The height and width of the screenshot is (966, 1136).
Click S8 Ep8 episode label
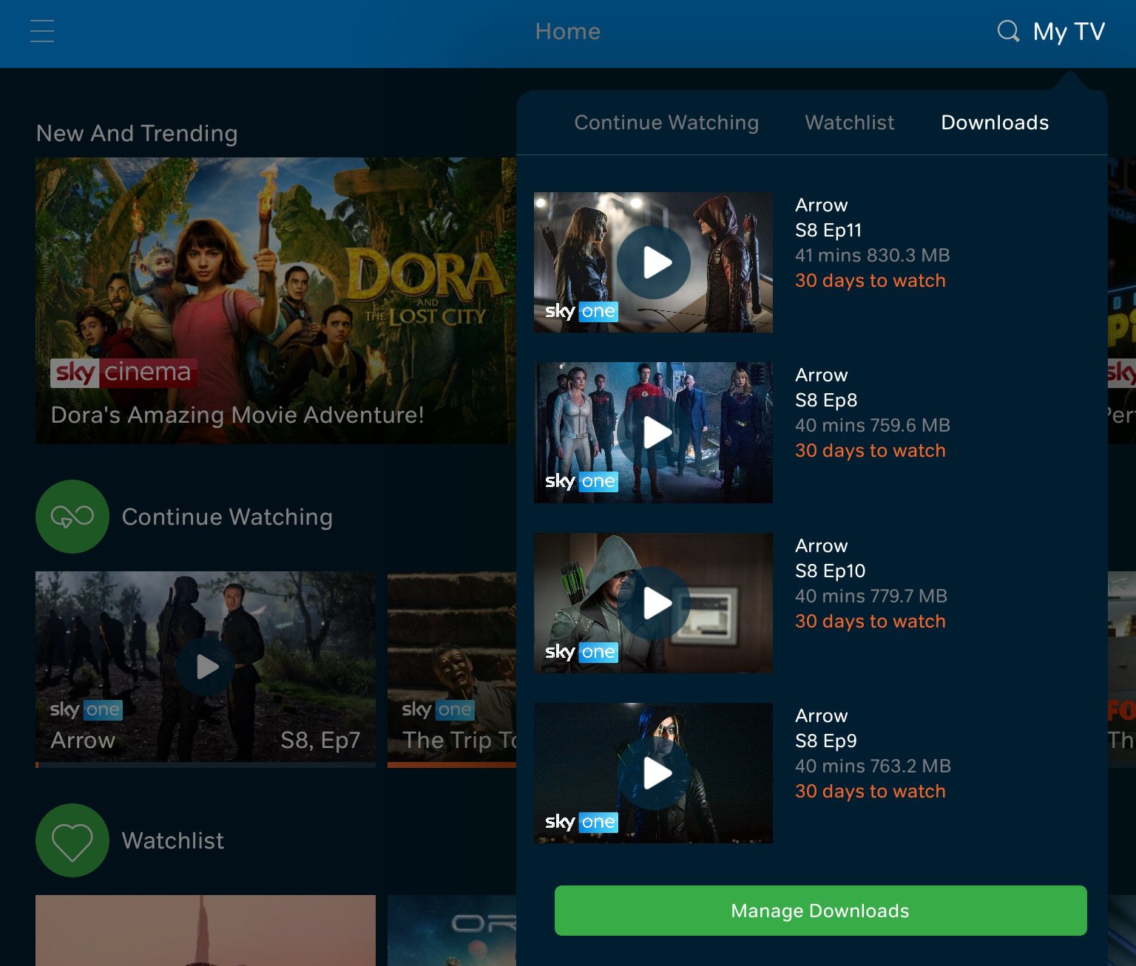826,401
